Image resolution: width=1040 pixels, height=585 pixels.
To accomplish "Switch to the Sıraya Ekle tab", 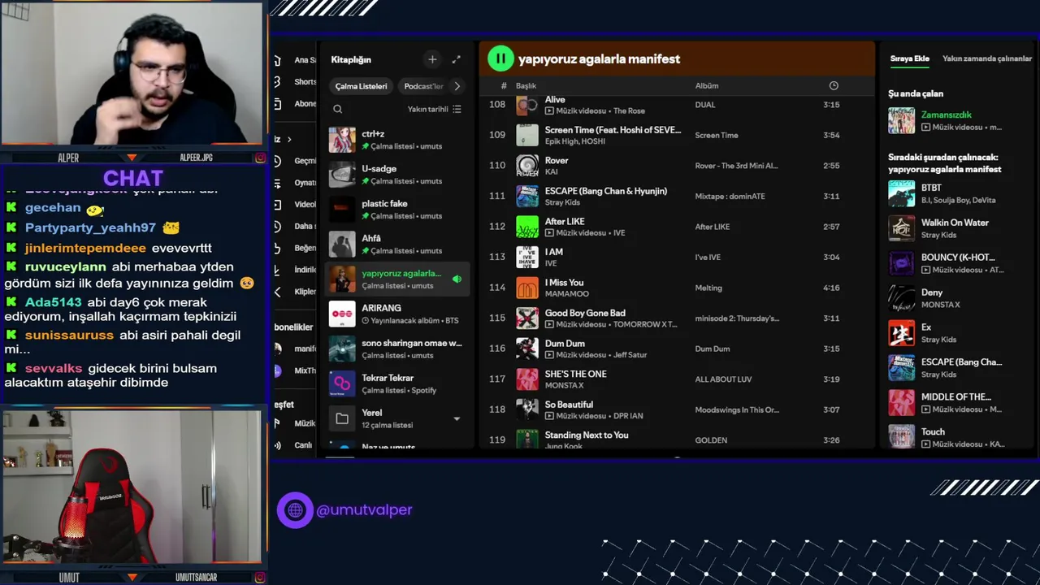I will click(x=909, y=58).
